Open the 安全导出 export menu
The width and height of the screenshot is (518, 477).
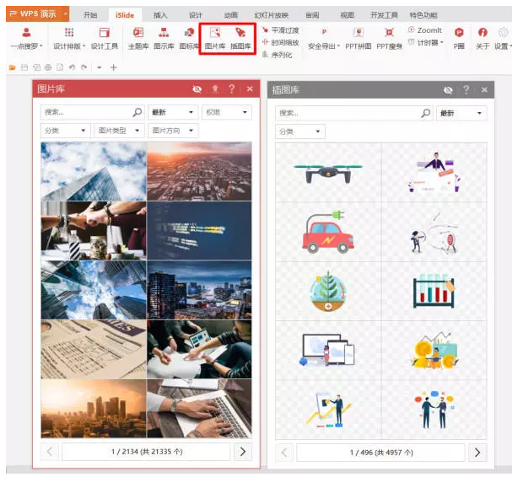click(324, 38)
